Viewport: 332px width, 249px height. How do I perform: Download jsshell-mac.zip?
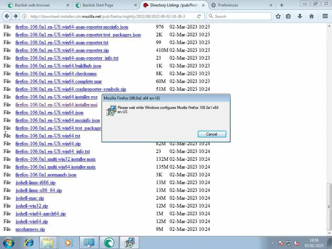(x=30, y=198)
